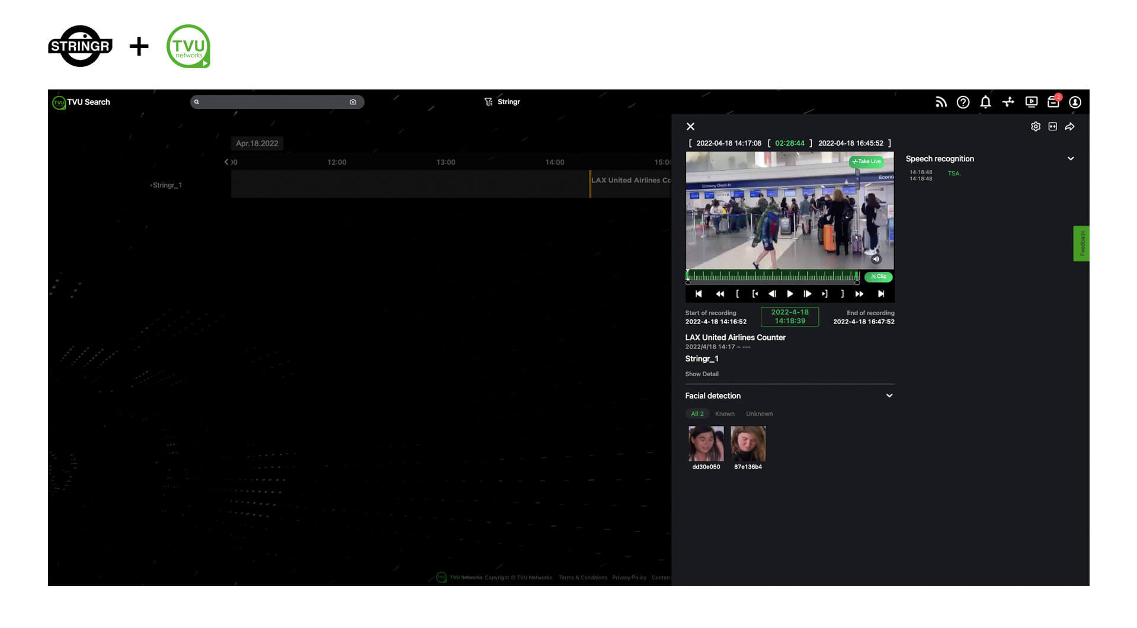
Task: Skip to the end of the recording
Action: click(x=881, y=294)
